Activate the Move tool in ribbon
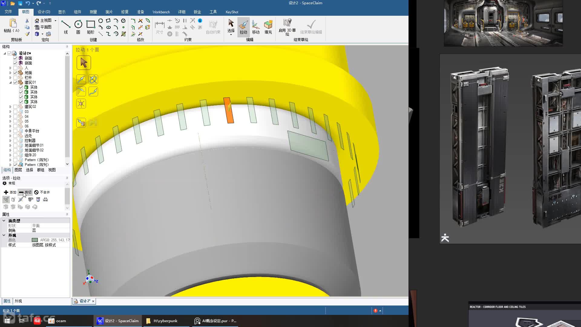 [256, 27]
